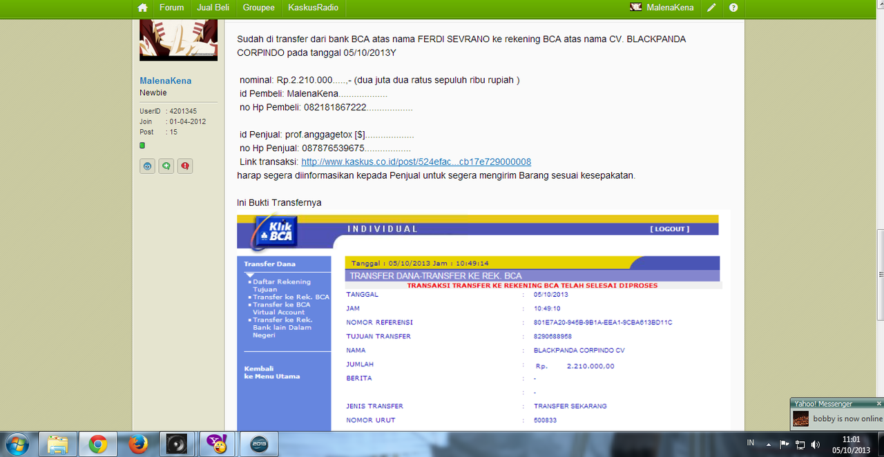Image resolution: width=884 pixels, height=457 pixels.
Task: Click the id Penjual prof.anggagetox line
Action: pyautogui.click(x=327, y=135)
